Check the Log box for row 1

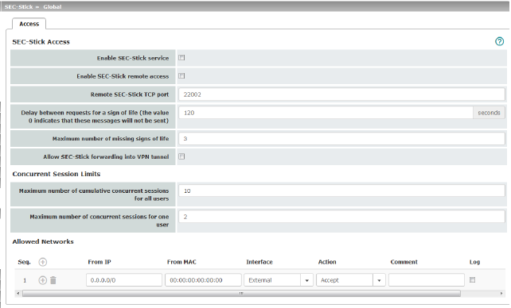click(x=472, y=279)
